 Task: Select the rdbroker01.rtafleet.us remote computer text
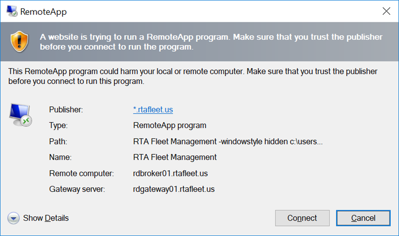click(170, 173)
